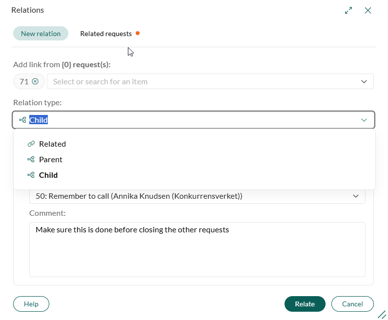Screen dimensions: 388x320
Task: Switch to the New relation tab
Action: click(41, 34)
